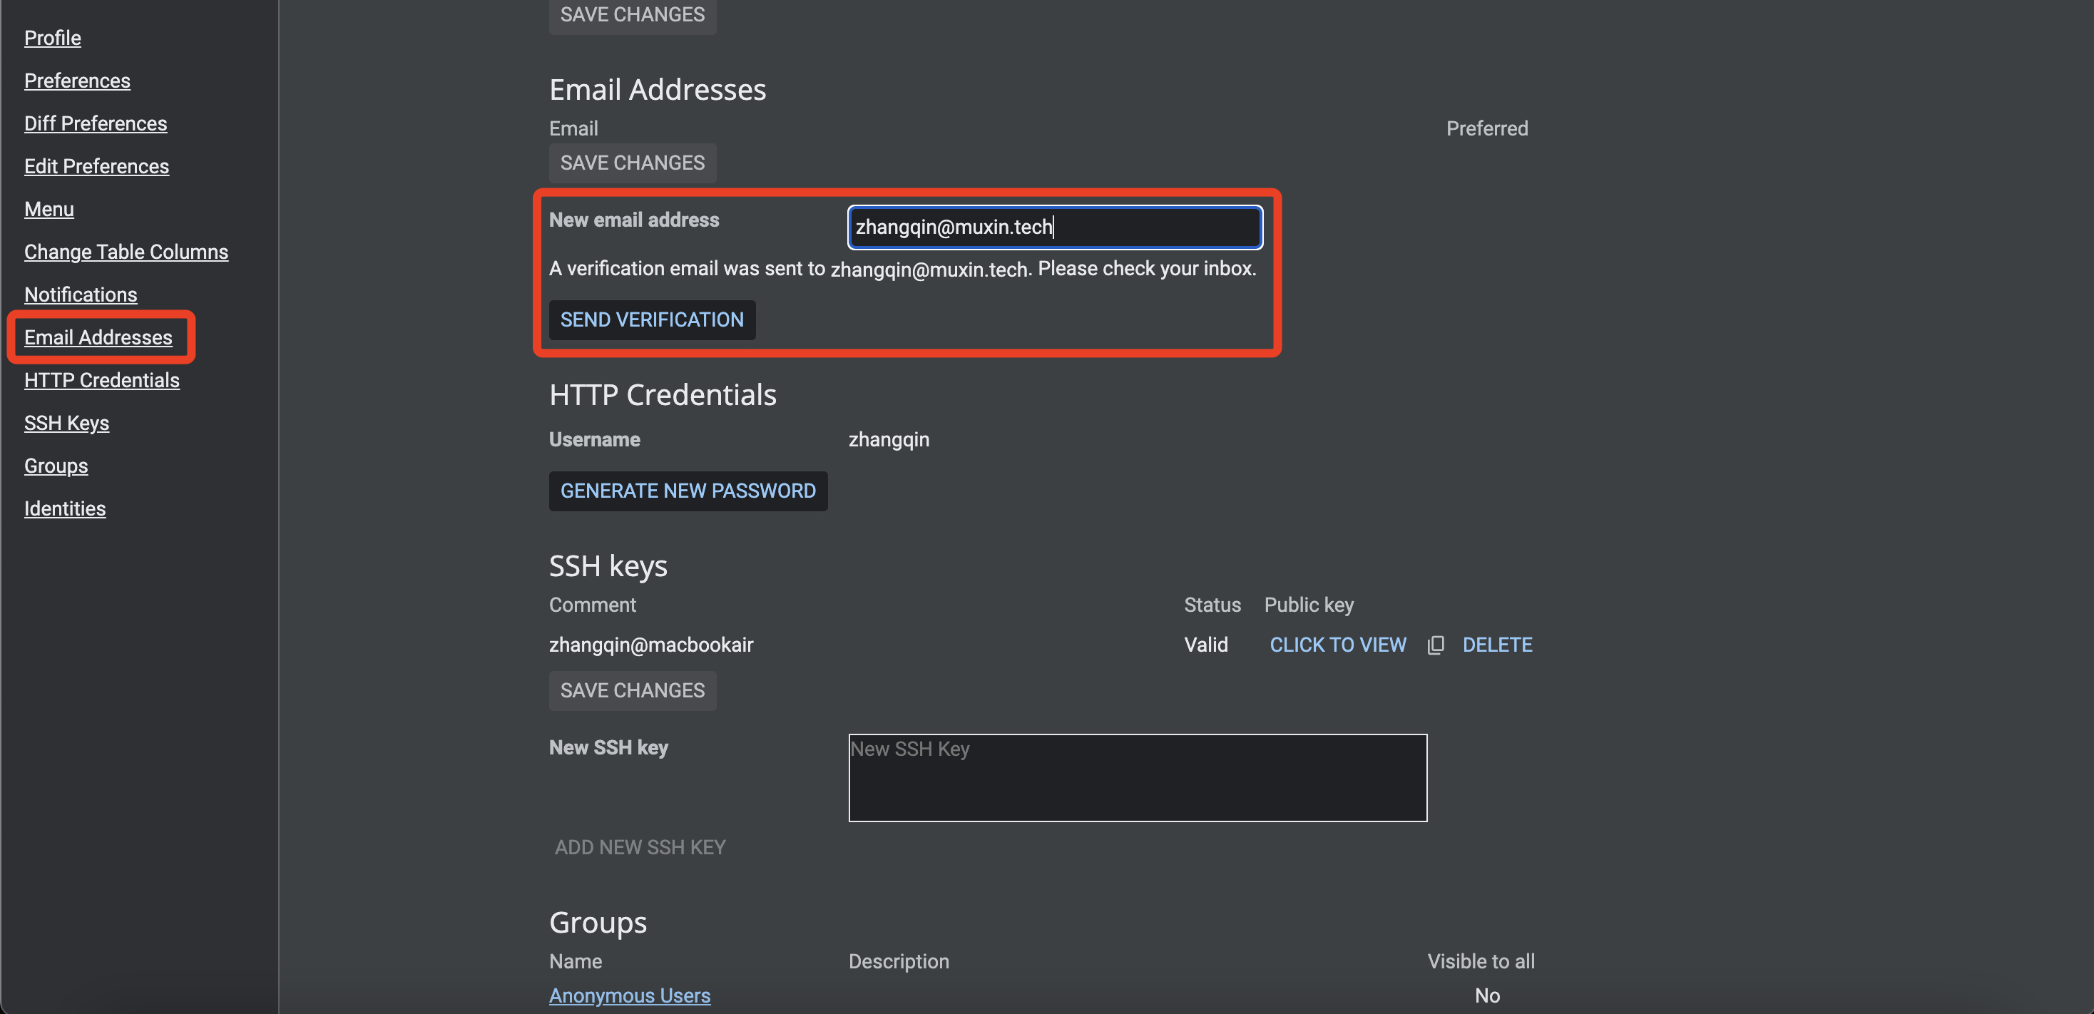
Task: Open SSH Keys sidebar link
Action: 66,422
